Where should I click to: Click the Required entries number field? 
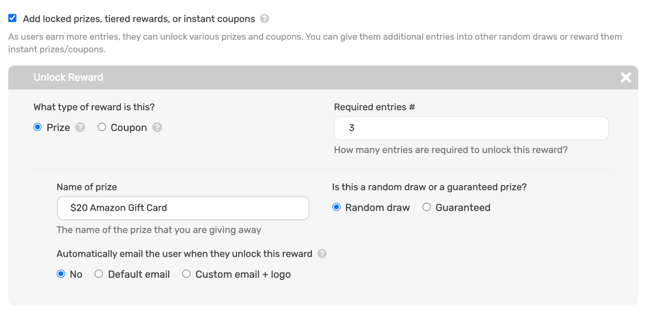click(x=471, y=128)
